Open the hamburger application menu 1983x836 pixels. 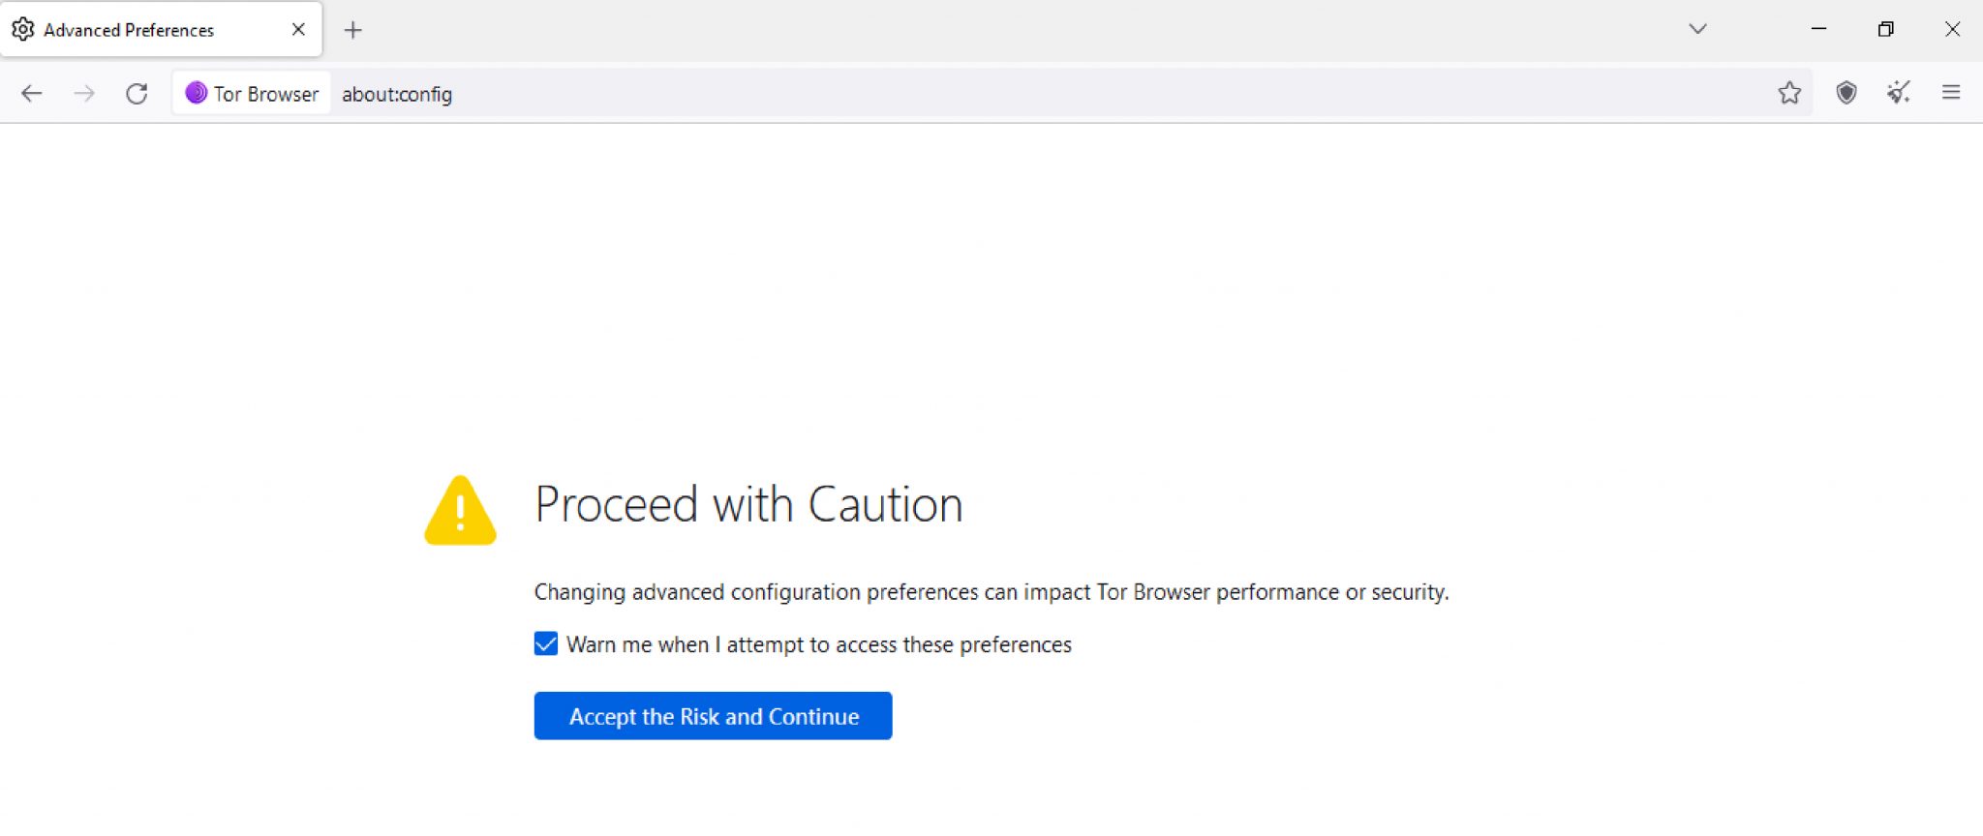pyautogui.click(x=1951, y=93)
